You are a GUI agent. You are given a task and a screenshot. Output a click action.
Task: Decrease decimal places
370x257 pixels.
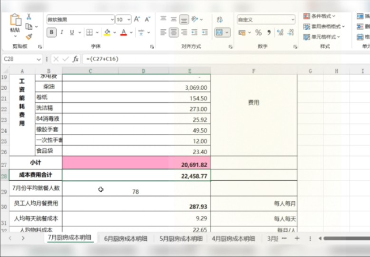[x=291, y=32]
